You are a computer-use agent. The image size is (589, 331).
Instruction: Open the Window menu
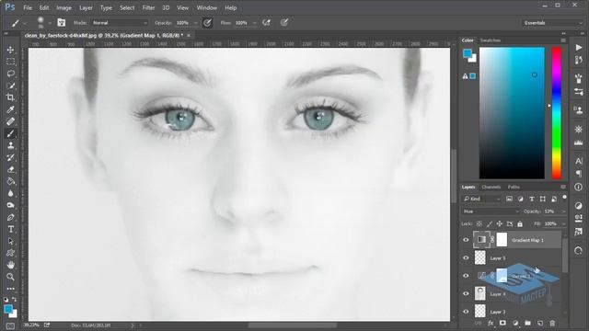click(206, 7)
